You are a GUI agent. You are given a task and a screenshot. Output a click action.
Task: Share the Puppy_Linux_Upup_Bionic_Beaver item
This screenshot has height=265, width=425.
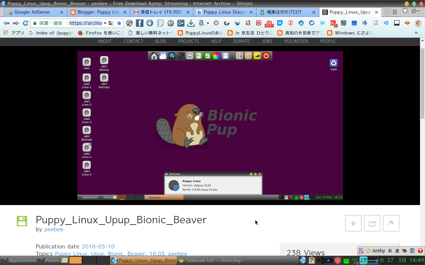[x=372, y=223]
